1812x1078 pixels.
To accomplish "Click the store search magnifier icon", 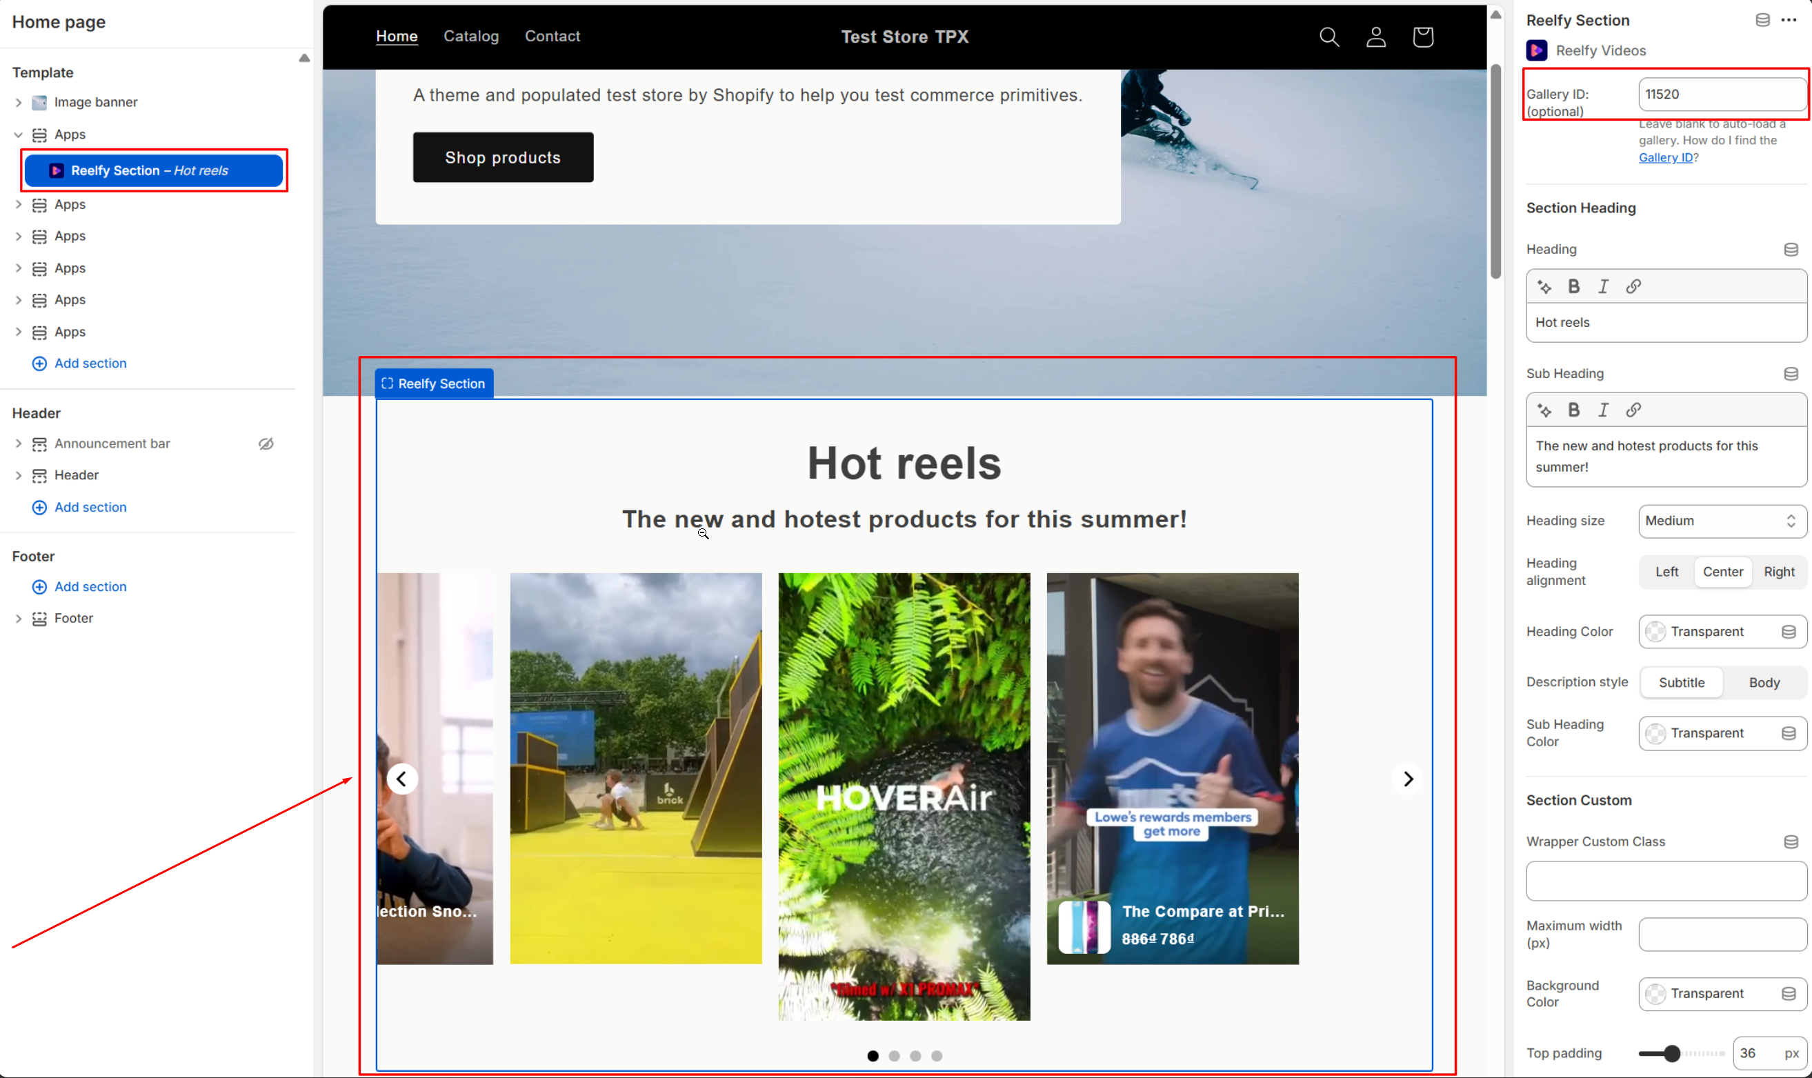I will (x=1328, y=37).
